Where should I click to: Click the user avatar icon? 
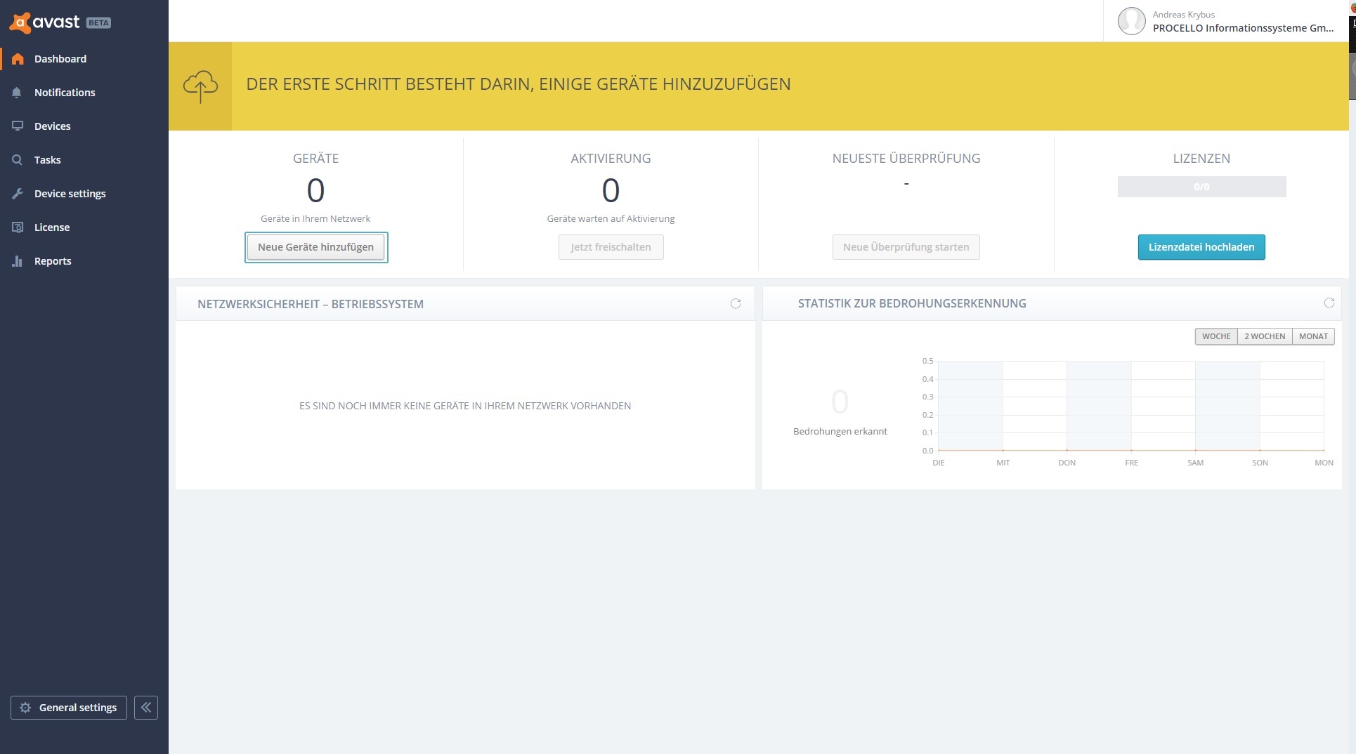pos(1132,21)
